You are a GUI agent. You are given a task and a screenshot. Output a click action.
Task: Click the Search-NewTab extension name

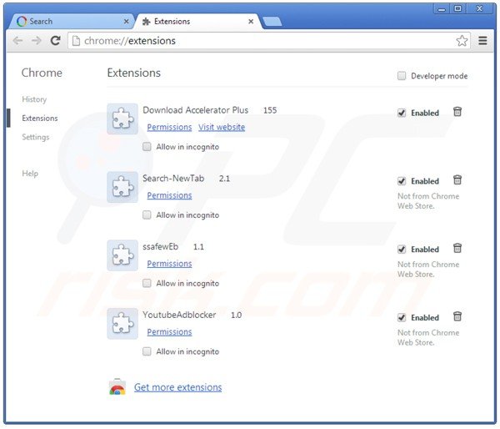(x=173, y=179)
